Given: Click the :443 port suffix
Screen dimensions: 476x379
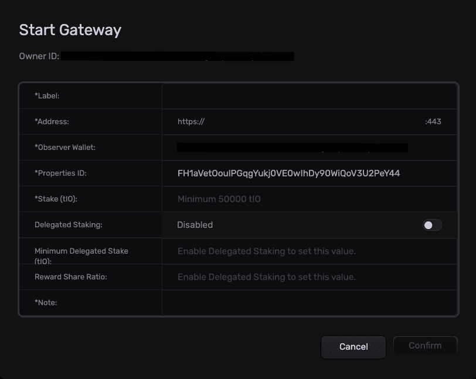Looking at the screenshot, I should (433, 122).
